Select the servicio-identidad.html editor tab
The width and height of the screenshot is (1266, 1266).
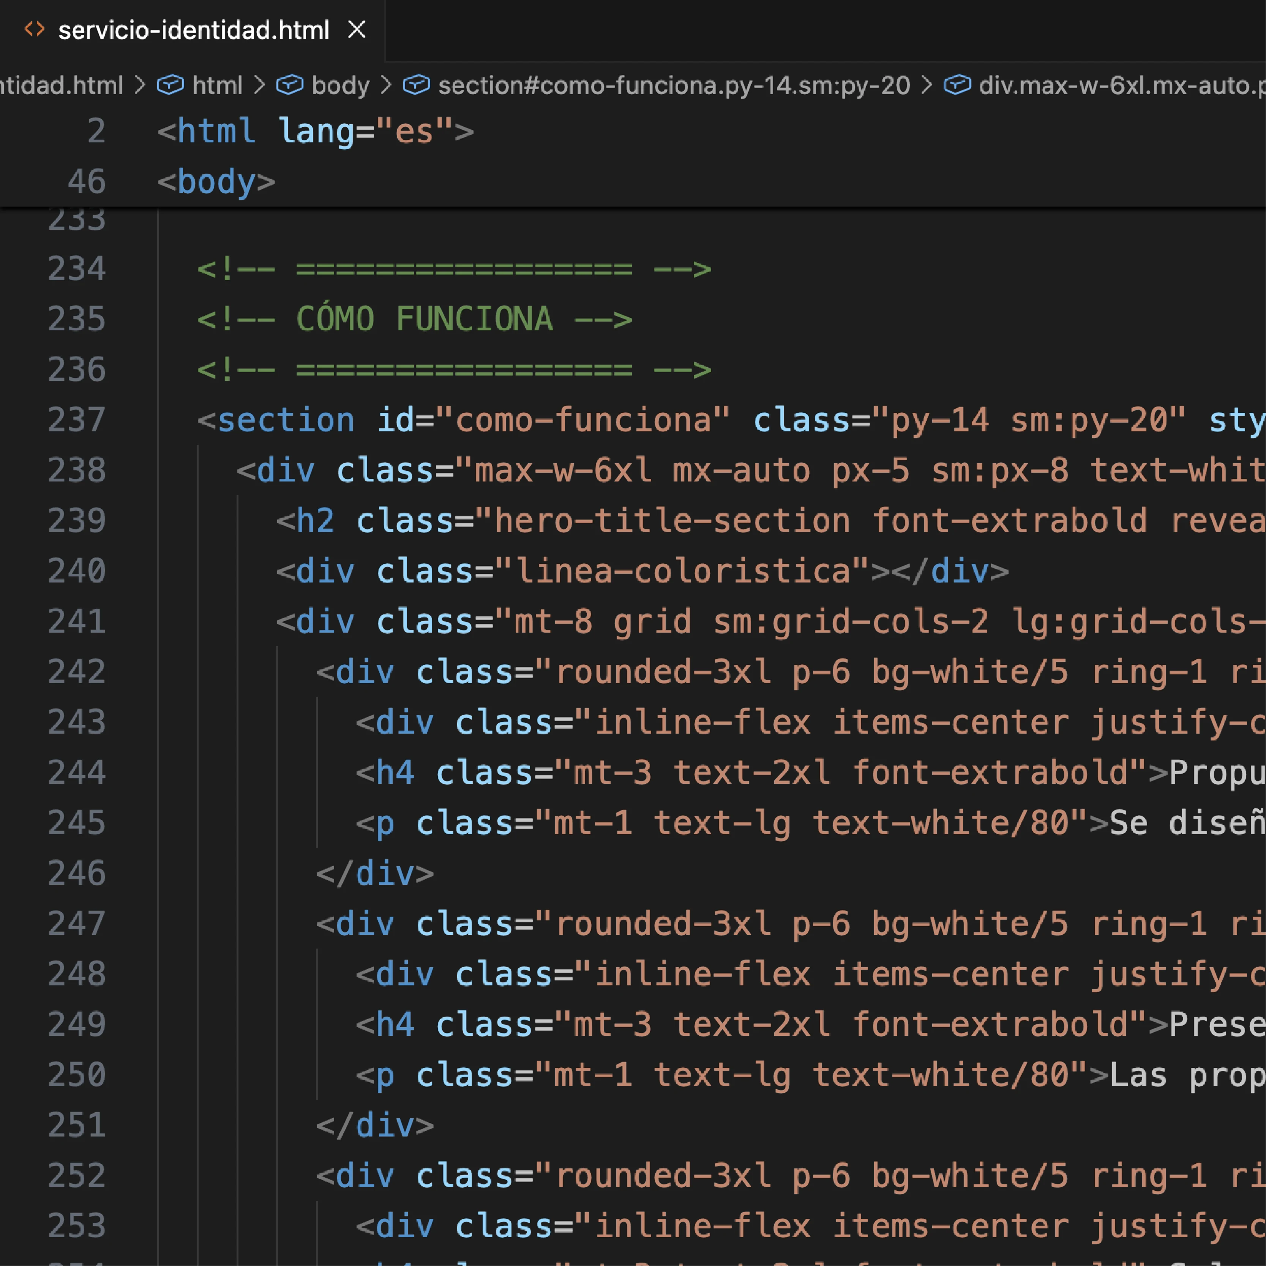[x=193, y=30]
